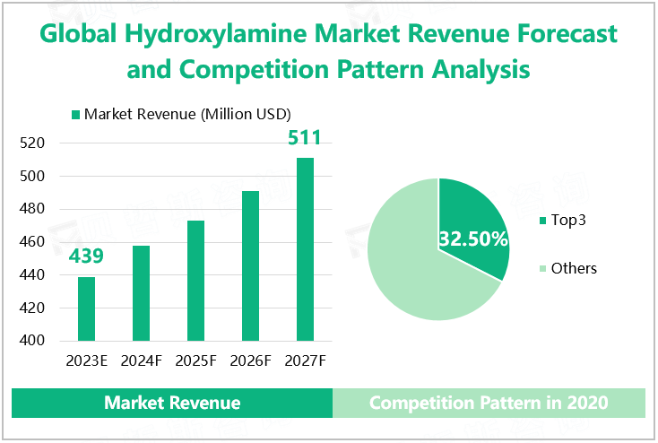Click the Others legend text
The width and height of the screenshot is (658, 443).
[x=574, y=268]
